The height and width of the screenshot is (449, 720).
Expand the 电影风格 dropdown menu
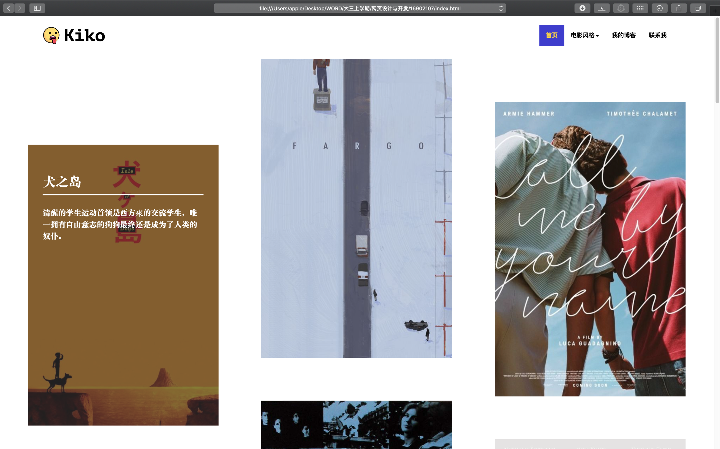click(x=585, y=35)
